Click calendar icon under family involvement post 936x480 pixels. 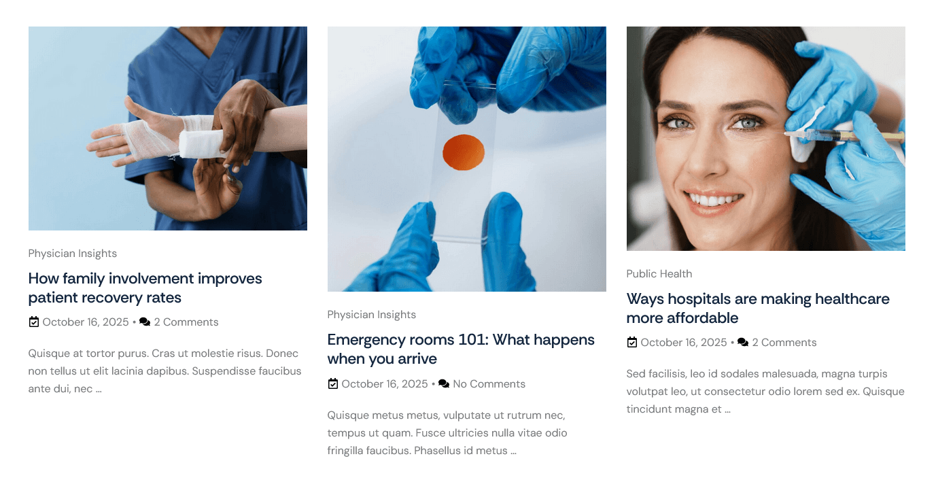[x=34, y=322]
